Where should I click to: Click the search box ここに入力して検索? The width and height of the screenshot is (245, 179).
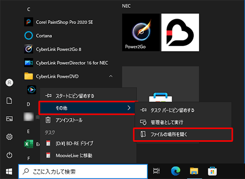click(83, 172)
